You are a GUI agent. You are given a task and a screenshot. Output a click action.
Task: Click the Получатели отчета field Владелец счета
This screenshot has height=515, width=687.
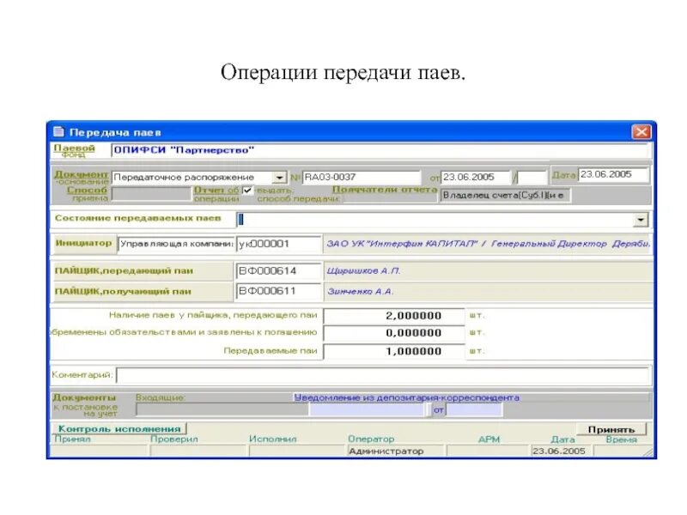pos(505,196)
